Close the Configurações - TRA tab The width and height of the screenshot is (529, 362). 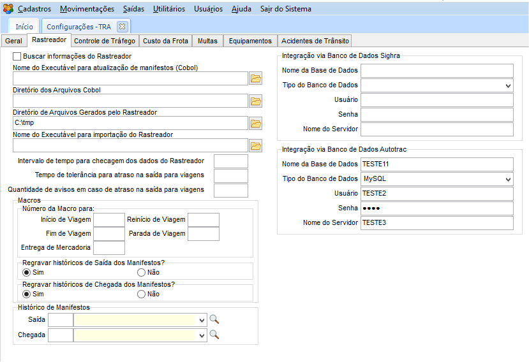tap(122, 26)
